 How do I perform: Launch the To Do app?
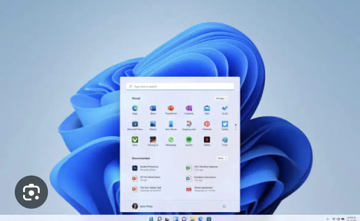pyautogui.click(x=225, y=110)
